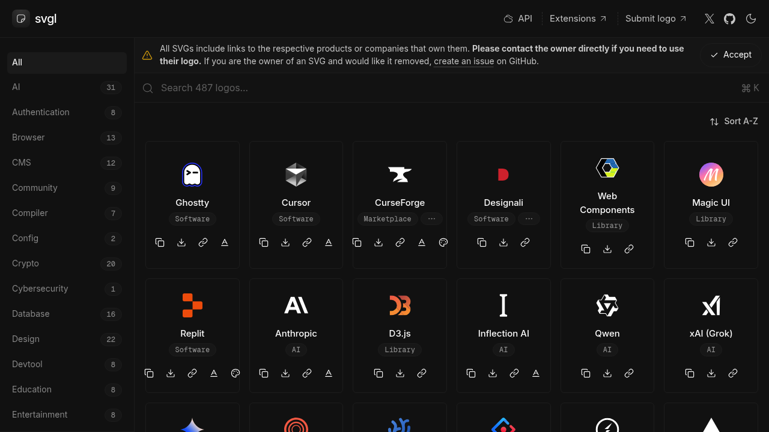The width and height of the screenshot is (769, 432).
Task: Expand more categories for Designali
Action: [529, 219]
